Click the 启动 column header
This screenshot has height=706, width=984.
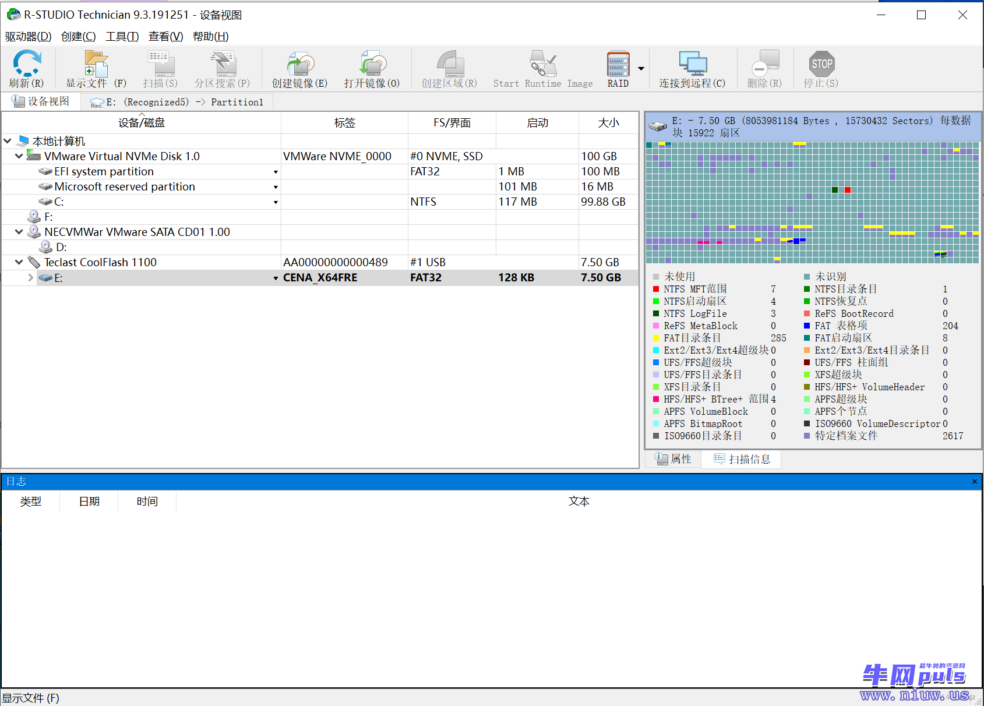pos(537,123)
